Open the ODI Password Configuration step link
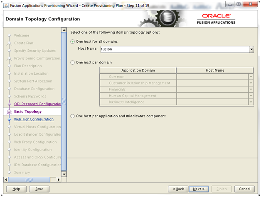Image resolution: width=261 pixels, height=197 pixels. click(x=38, y=104)
